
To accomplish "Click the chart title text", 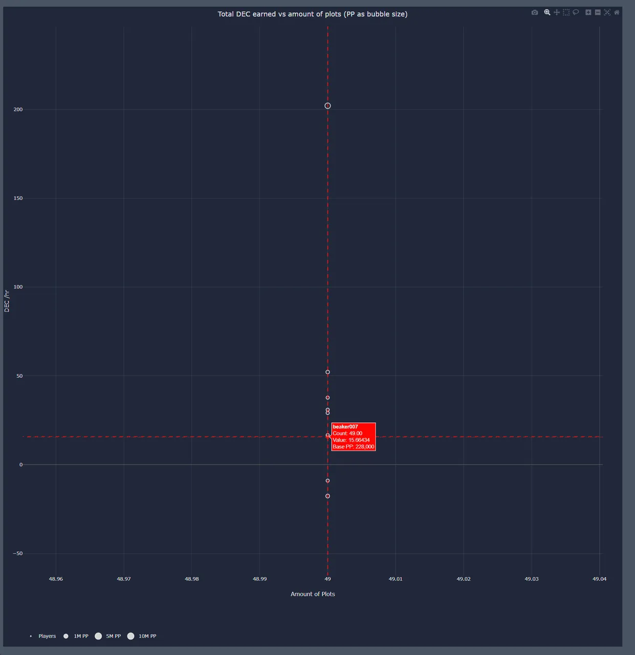I will tap(313, 14).
